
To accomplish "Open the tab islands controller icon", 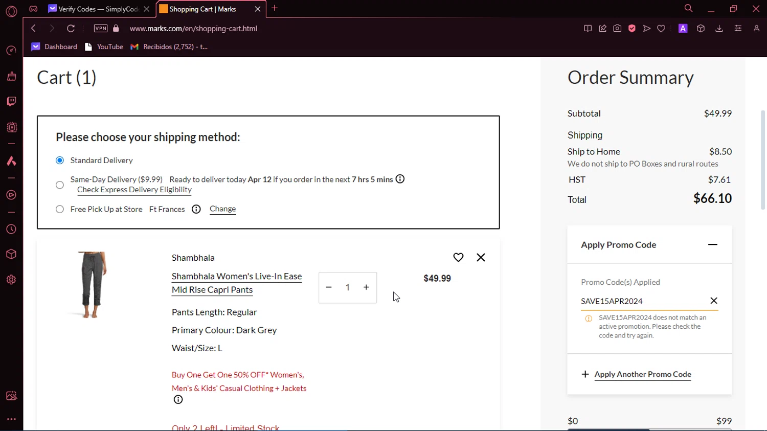I will [33, 9].
